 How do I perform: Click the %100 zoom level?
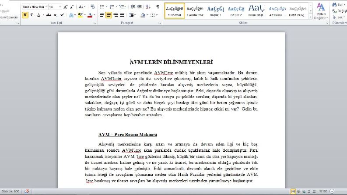coord(323,191)
